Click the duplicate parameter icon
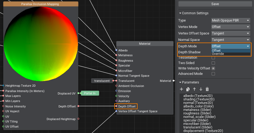This screenshot has height=133, width=254. [188, 89]
